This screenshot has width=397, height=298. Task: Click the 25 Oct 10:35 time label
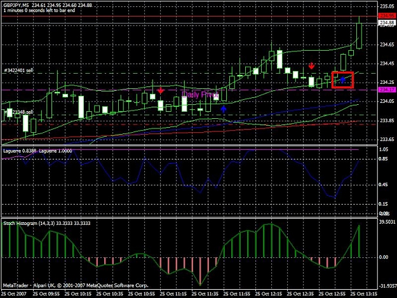click(x=110, y=294)
